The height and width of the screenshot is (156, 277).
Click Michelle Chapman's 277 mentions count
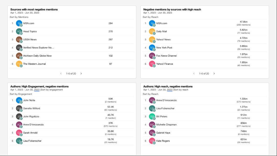tap(243, 126)
